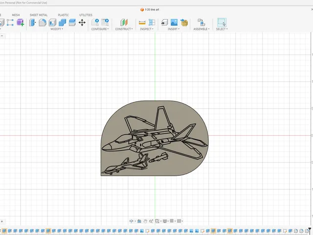Switch to the MESH tab

pos(16,15)
